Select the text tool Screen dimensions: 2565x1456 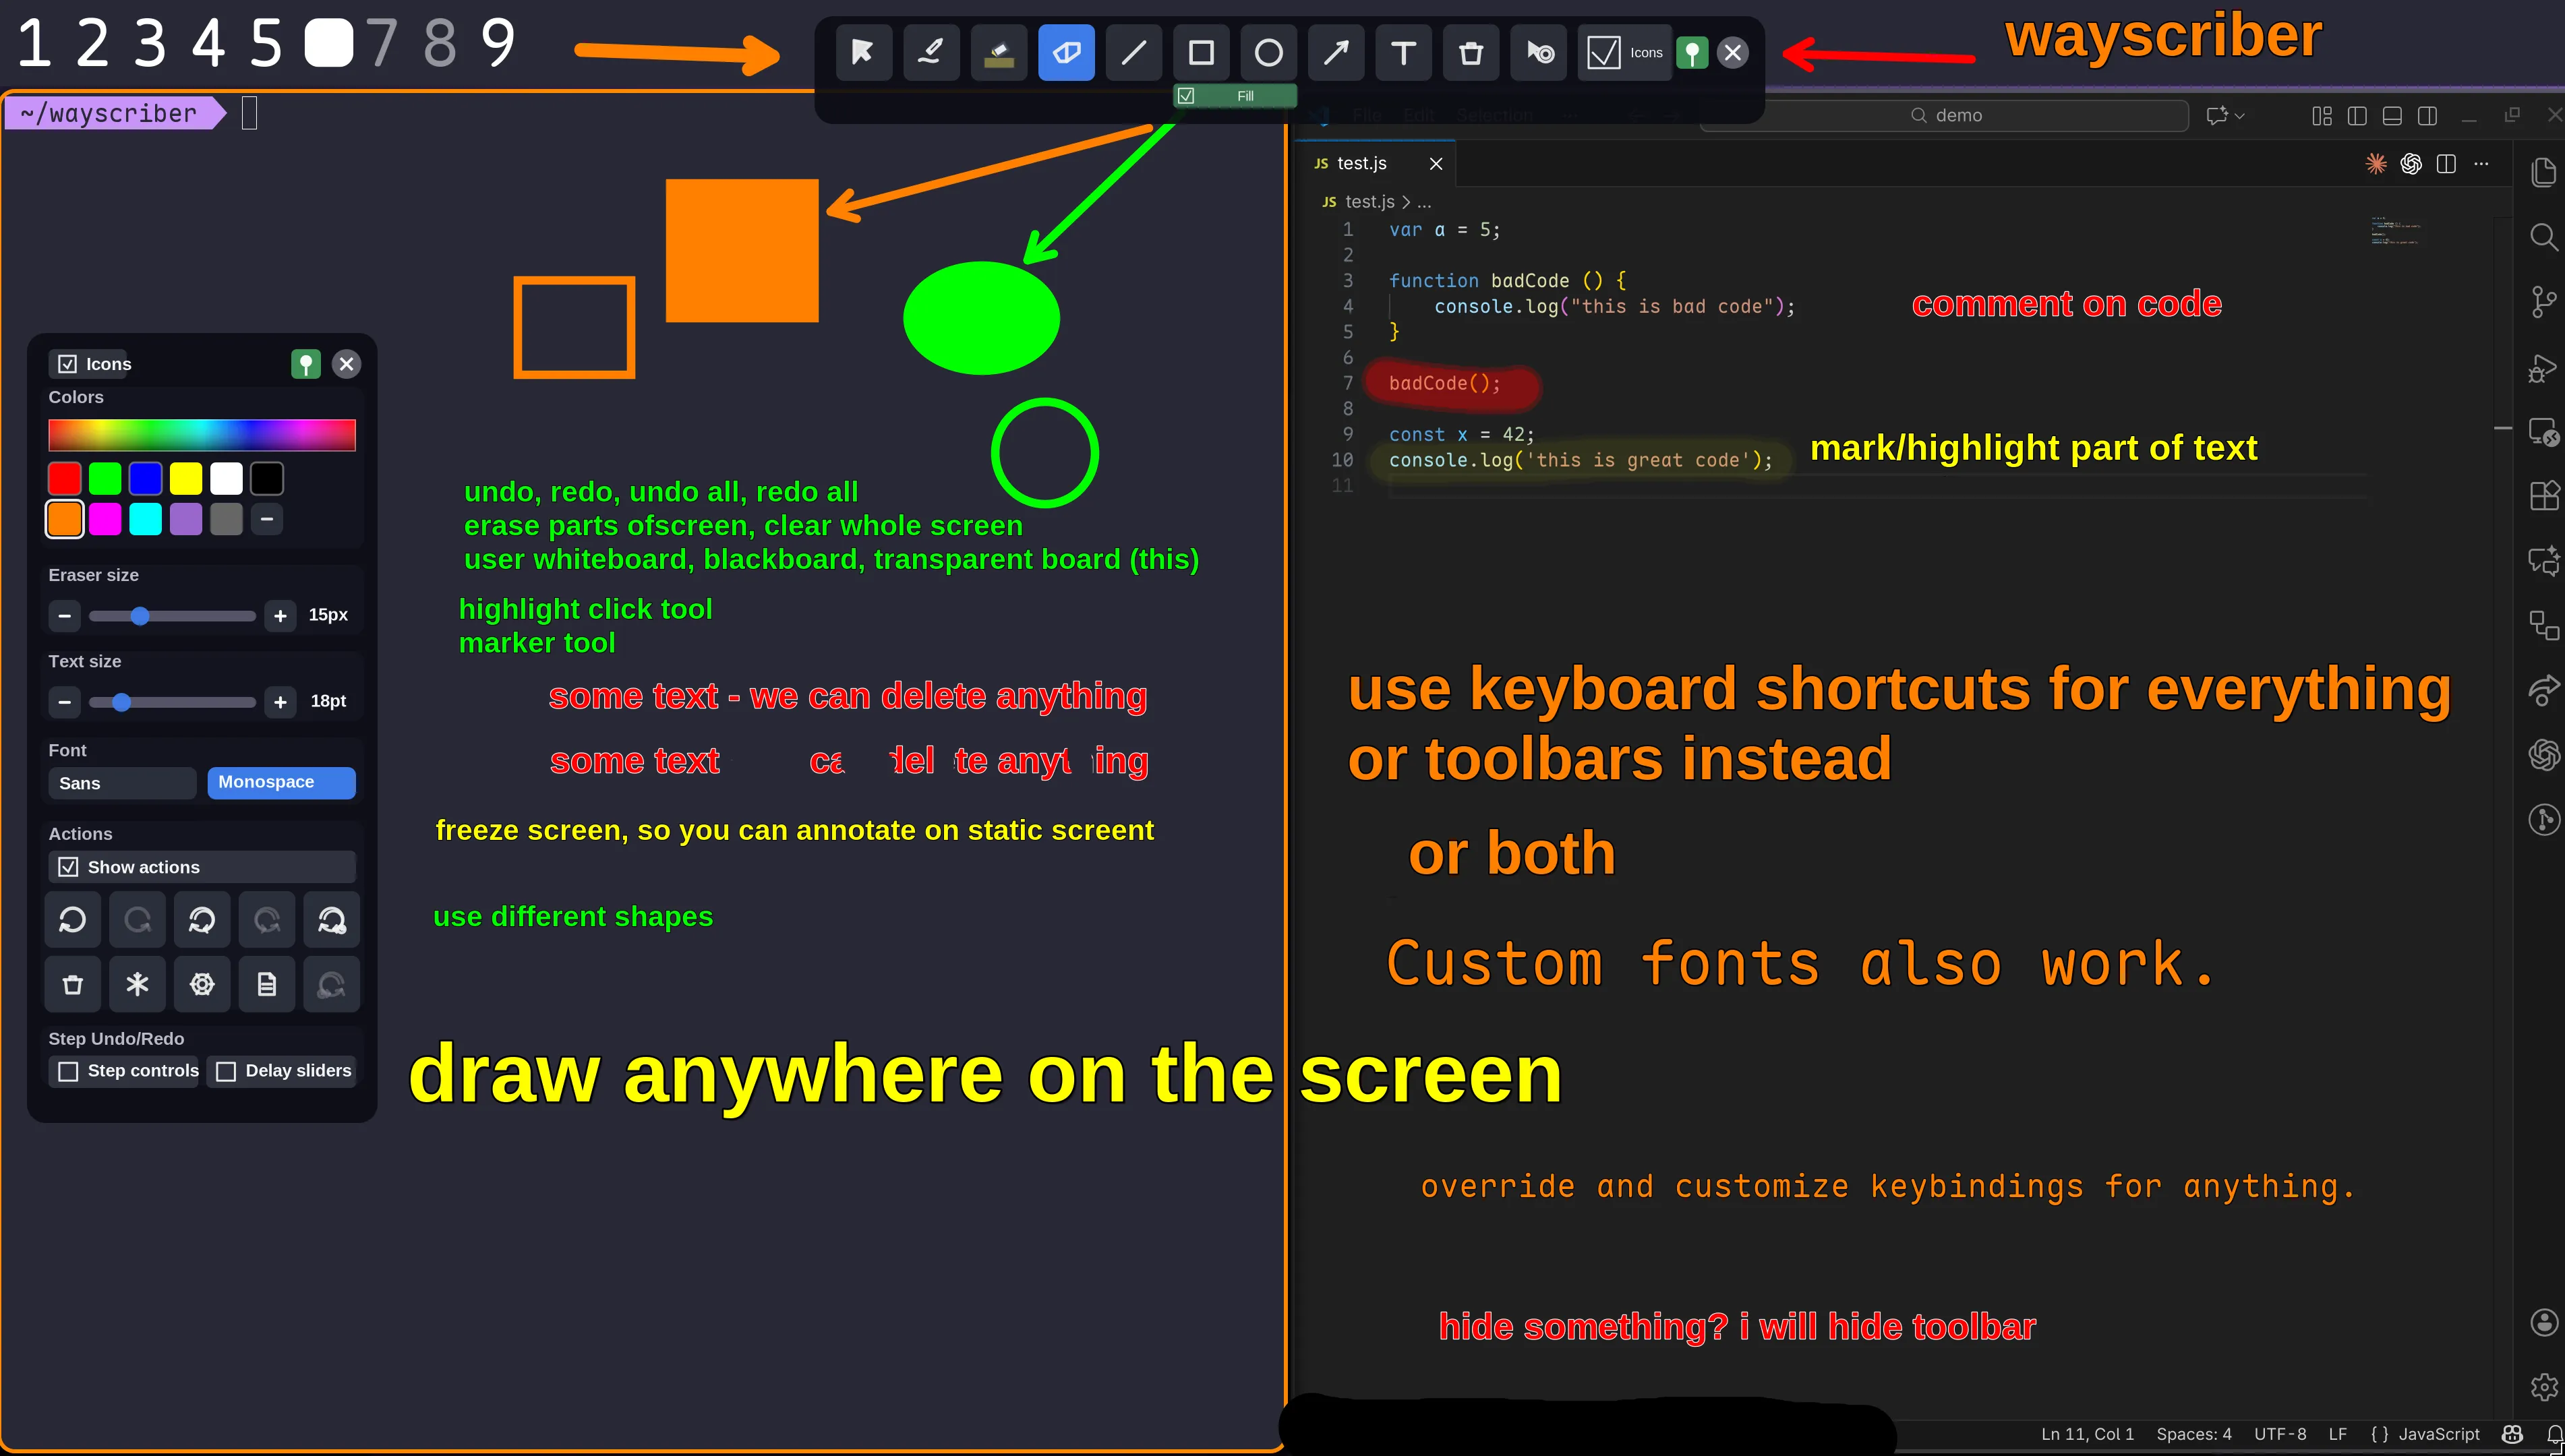[1403, 52]
